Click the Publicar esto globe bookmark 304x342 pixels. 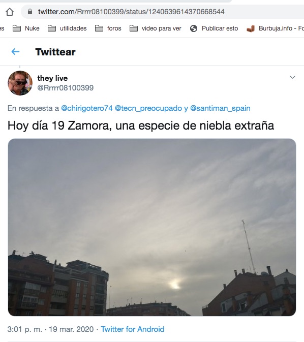pos(214,28)
